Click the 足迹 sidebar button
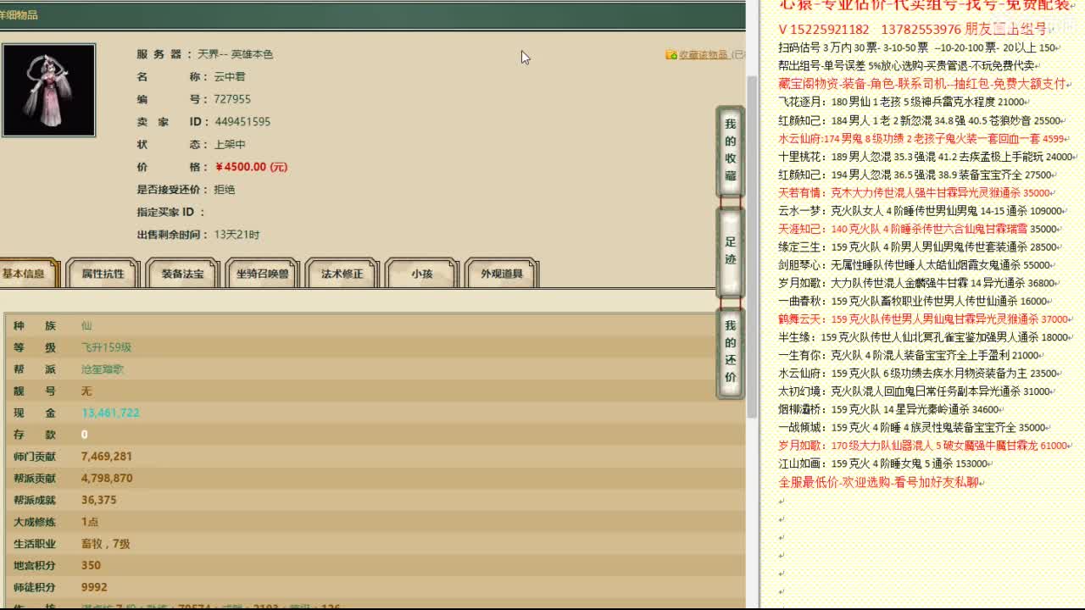The image size is (1085, 610). [x=730, y=250]
